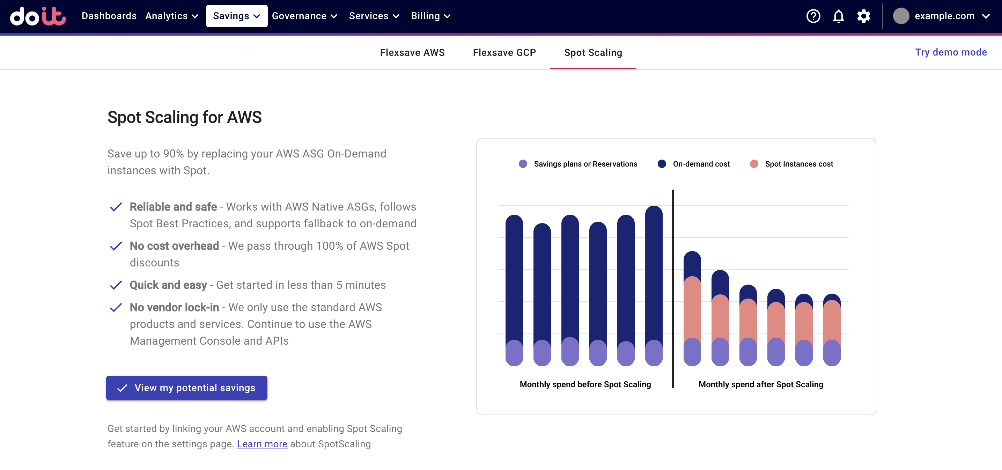
Task: Click the user avatar circle
Action: tap(900, 16)
